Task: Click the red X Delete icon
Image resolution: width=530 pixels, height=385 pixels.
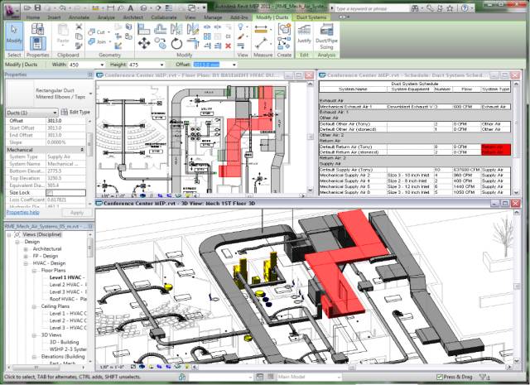Action: click(x=229, y=46)
